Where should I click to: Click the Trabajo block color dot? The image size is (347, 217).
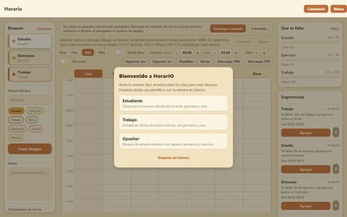pyautogui.click(x=14, y=74)
